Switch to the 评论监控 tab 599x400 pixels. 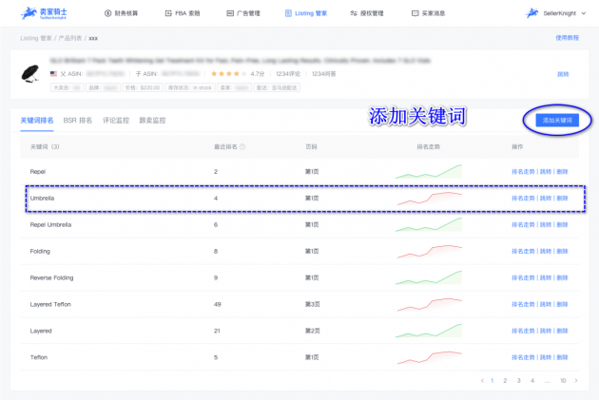tap(116, 121)
